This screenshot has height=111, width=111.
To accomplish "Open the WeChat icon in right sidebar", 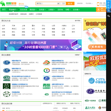I will tap(109, 16).
